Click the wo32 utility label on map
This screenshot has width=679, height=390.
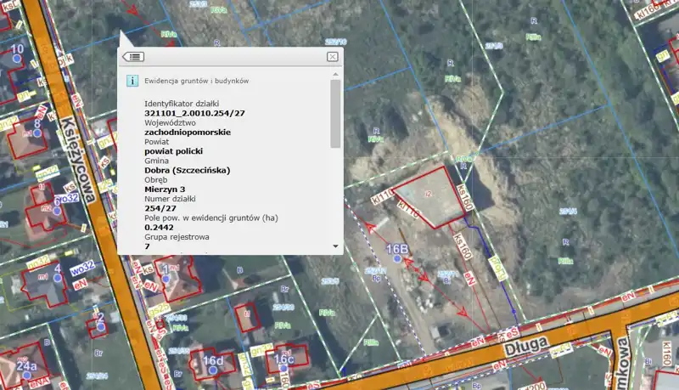(x=82, y=268)
